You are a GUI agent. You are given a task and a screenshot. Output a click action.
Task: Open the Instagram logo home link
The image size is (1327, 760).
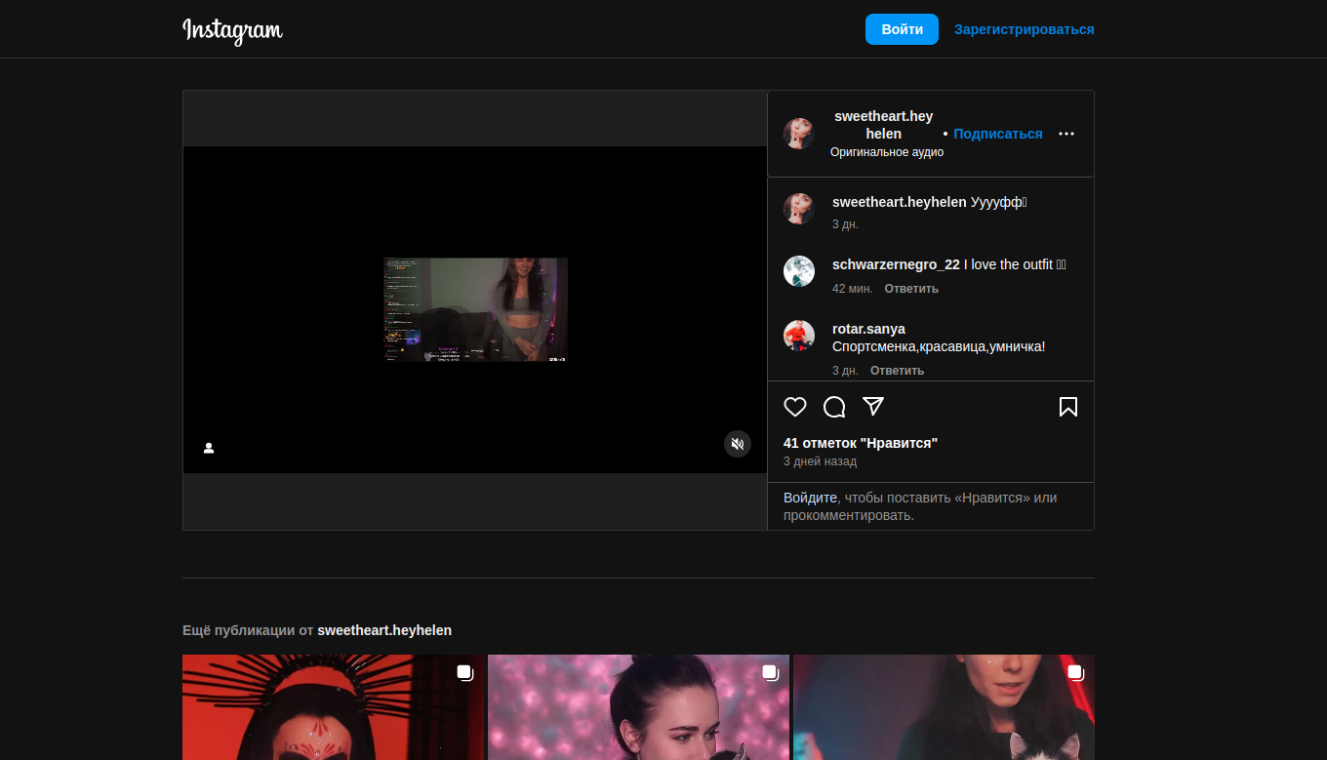[x=232, y=30]
